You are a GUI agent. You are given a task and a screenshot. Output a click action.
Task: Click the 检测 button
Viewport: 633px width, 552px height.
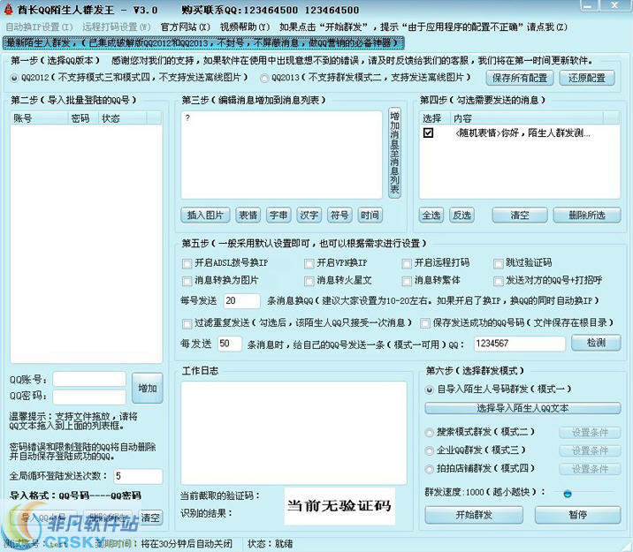596,344
